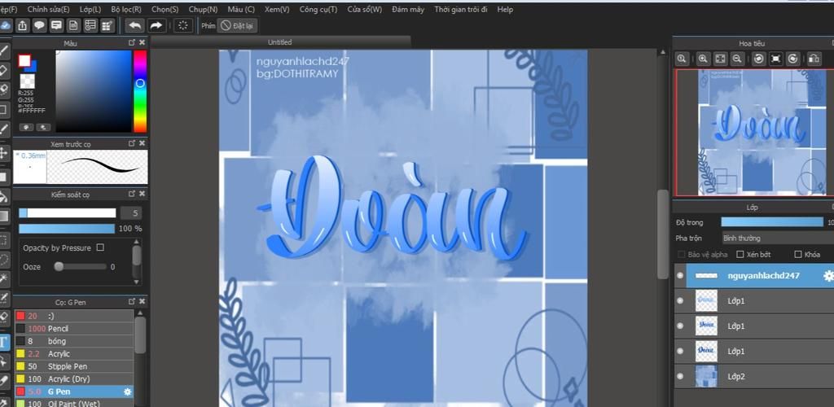The image size is (834, 407).
Task: Click the speech bubble icon in the toolbar
Action: tap(39, 25)
